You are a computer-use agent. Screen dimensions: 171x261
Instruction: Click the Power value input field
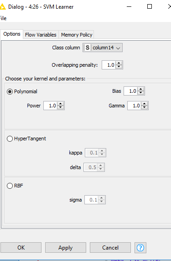point(51,106)
